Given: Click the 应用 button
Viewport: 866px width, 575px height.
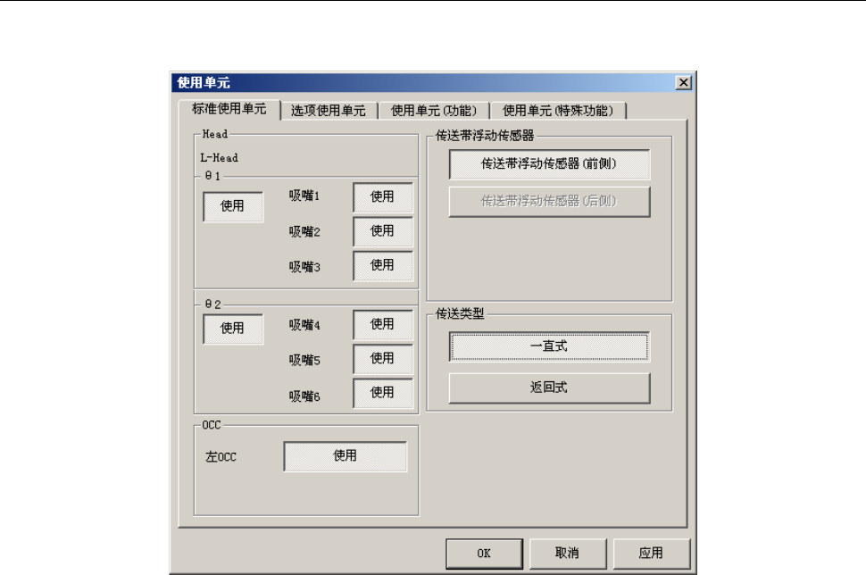Looking at the screenshot, I should [x=652, y=554].
